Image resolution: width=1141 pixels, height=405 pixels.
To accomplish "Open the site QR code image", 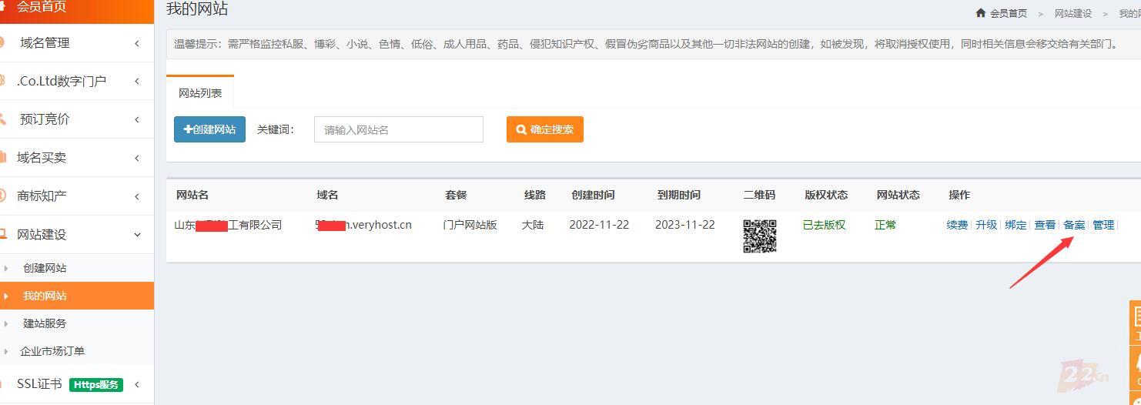I will coord(760,236).
